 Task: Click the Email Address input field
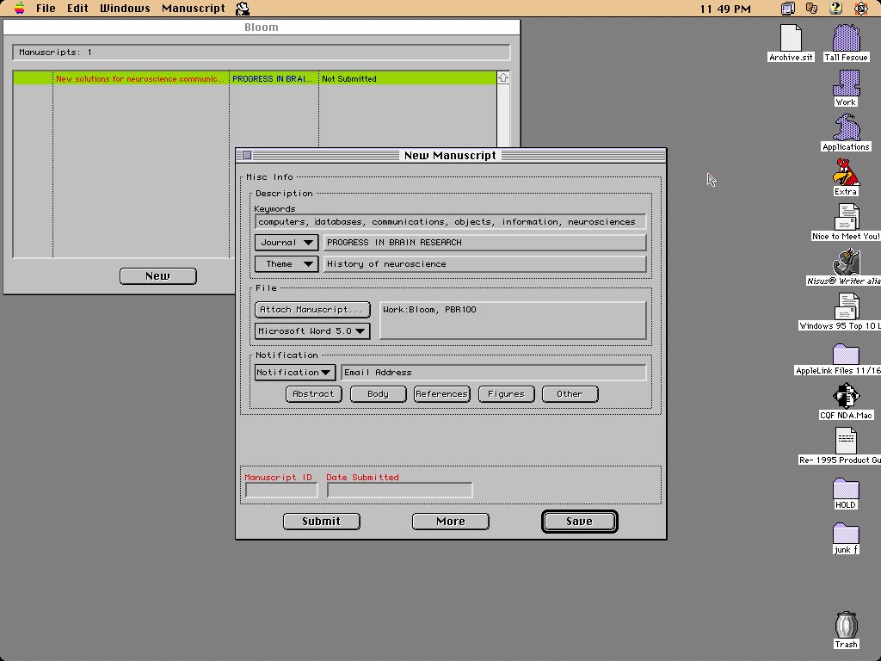[x=493, y=373]
